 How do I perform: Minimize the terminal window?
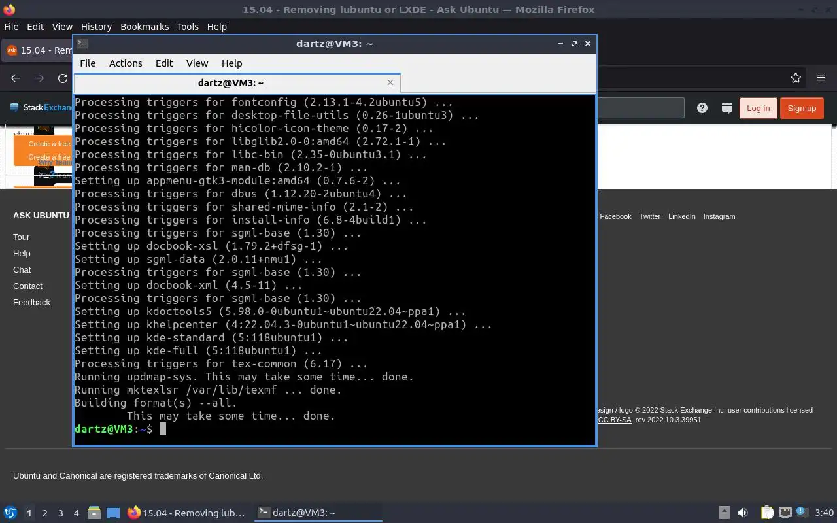point(560,44)
